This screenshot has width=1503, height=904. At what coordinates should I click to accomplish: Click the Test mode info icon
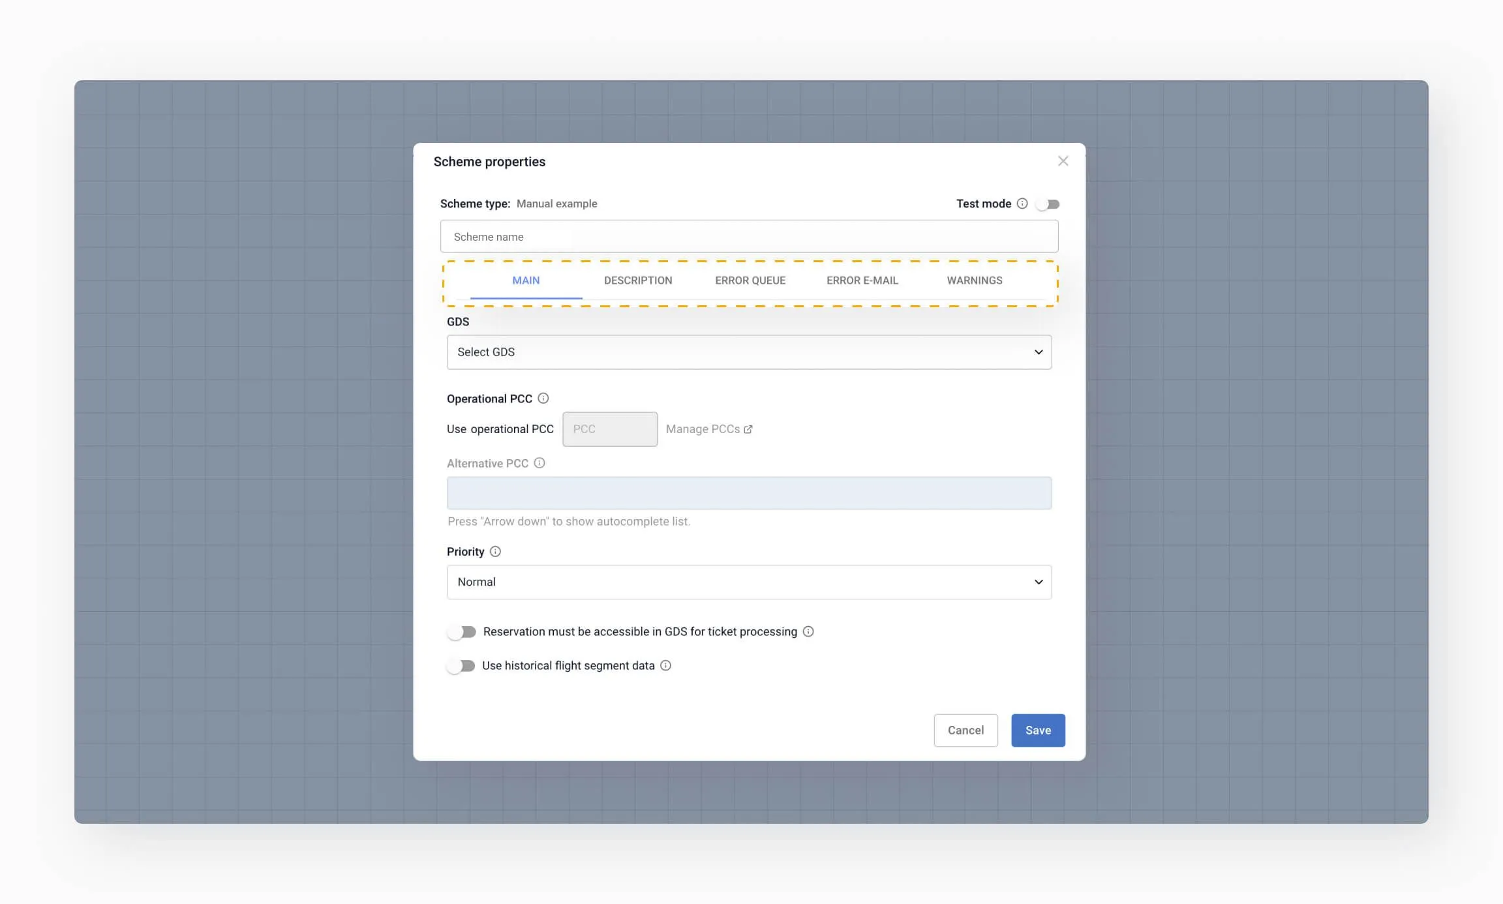click(1022, 203)
